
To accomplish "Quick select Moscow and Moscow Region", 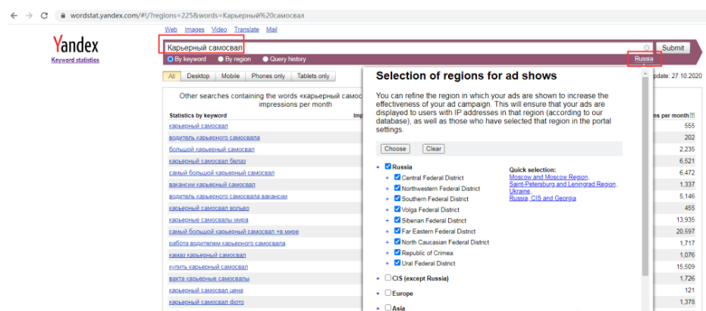I will point(549,176).
